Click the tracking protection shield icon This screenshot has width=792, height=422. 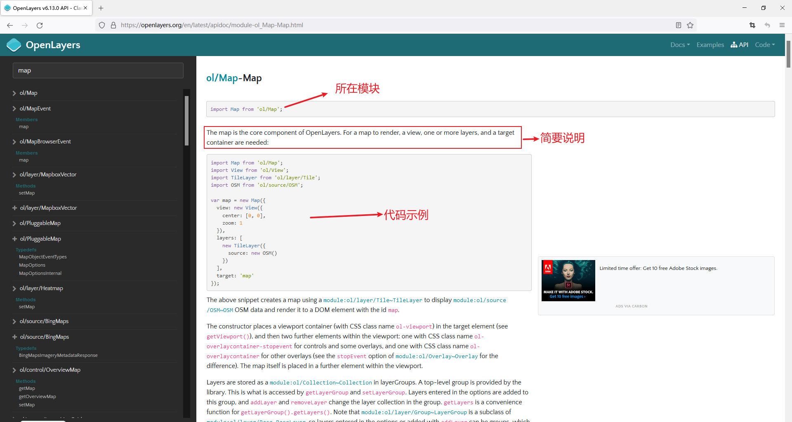[x=102, y=25]
